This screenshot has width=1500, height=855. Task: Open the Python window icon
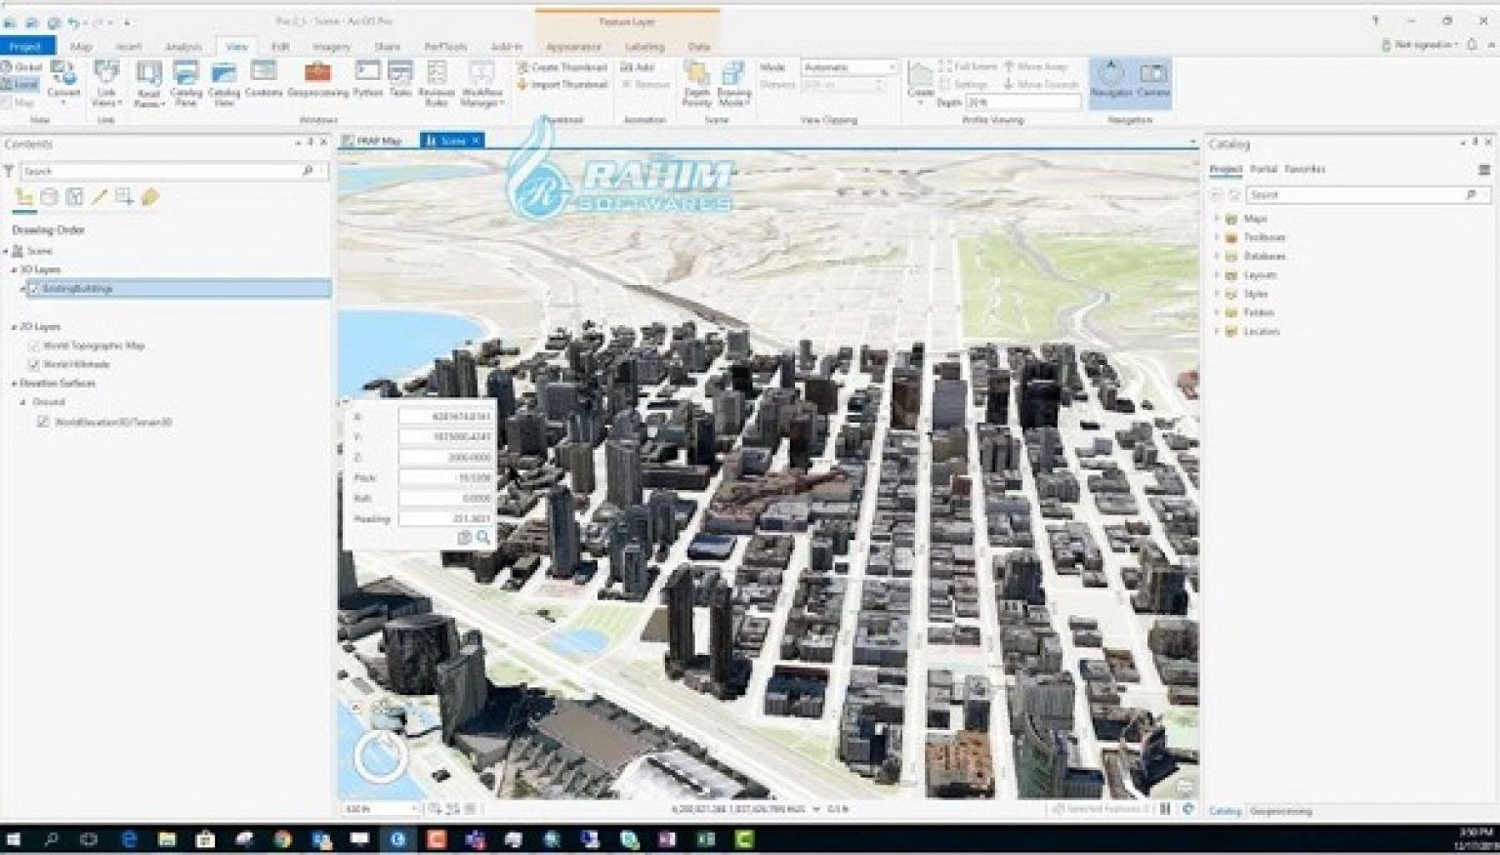pos(366,71)
